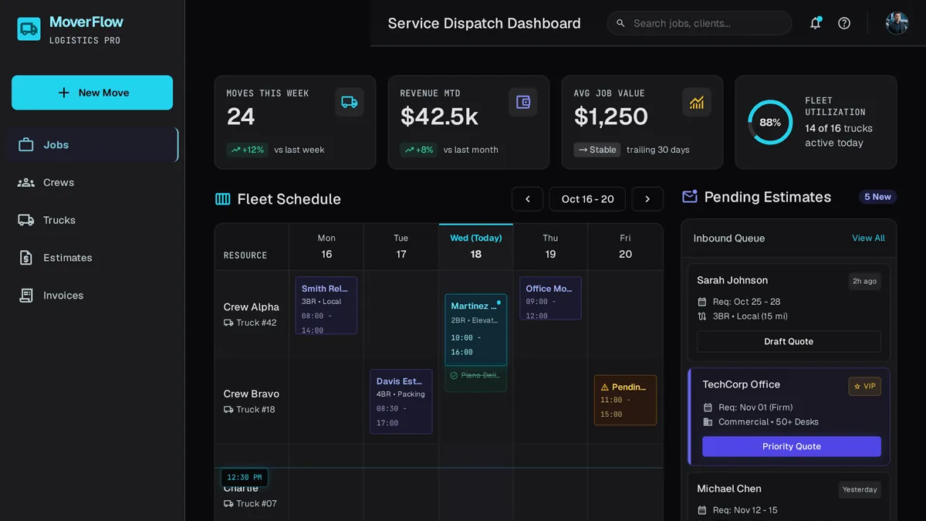Click the Fleet Schedule grid icon
The width and height of the screenshot is (926, 521).
(223, 199)
